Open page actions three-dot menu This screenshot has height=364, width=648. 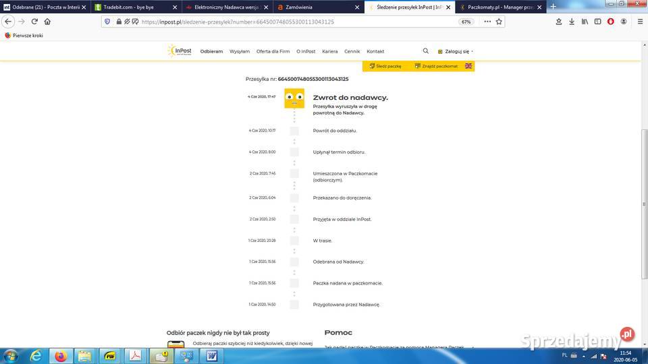tap(487, 22)
